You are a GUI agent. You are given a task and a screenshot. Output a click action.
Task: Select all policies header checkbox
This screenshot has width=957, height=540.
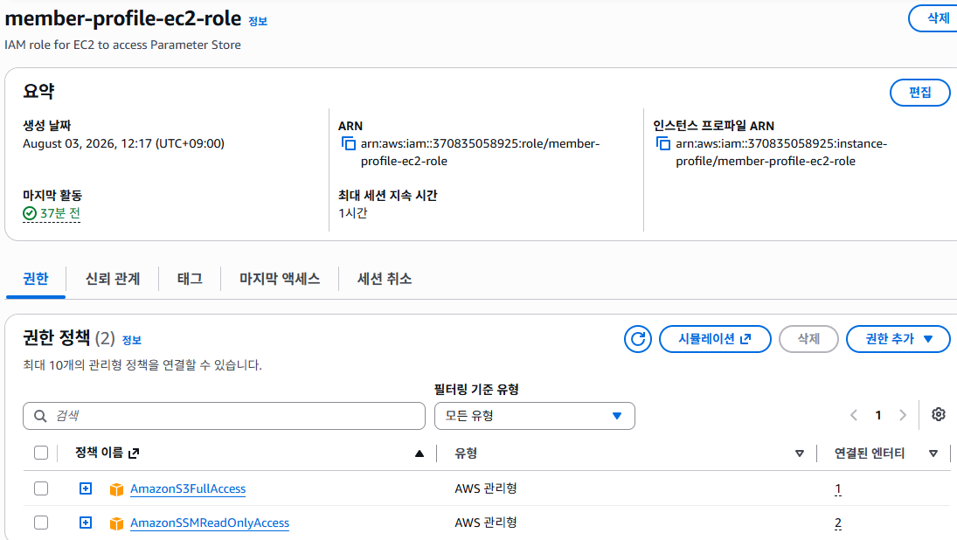(41, 453)
